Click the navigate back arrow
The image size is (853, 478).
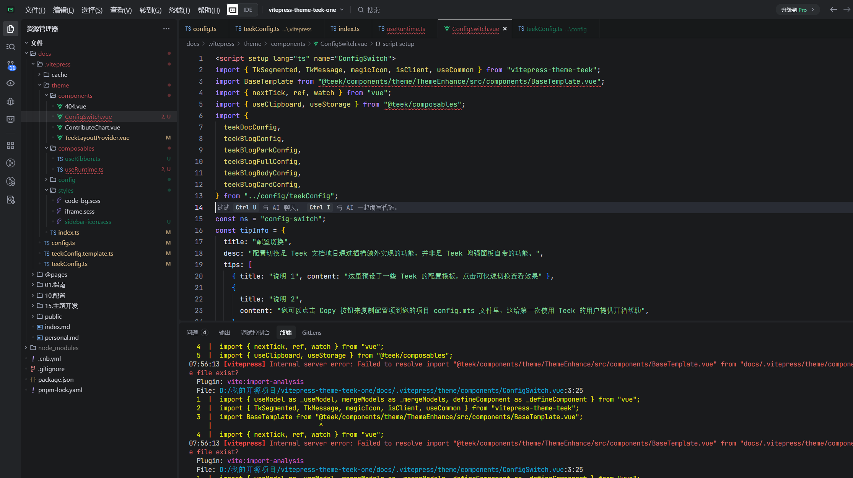pyautogui.click(x=833, y=10)
